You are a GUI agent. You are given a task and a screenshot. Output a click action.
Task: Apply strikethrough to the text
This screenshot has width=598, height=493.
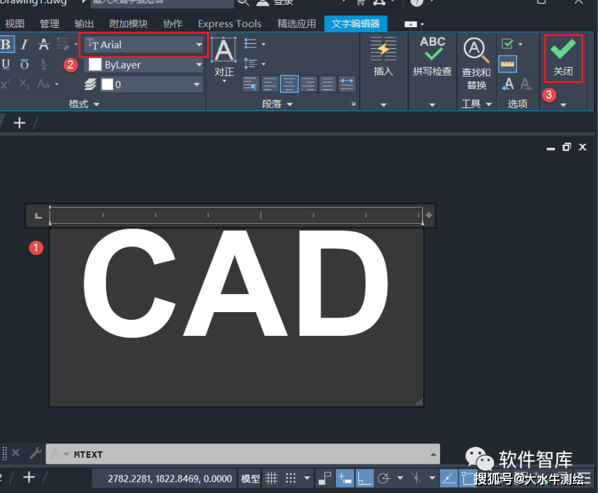click(43, 44)
